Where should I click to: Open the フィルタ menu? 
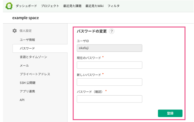pos(114,6)
